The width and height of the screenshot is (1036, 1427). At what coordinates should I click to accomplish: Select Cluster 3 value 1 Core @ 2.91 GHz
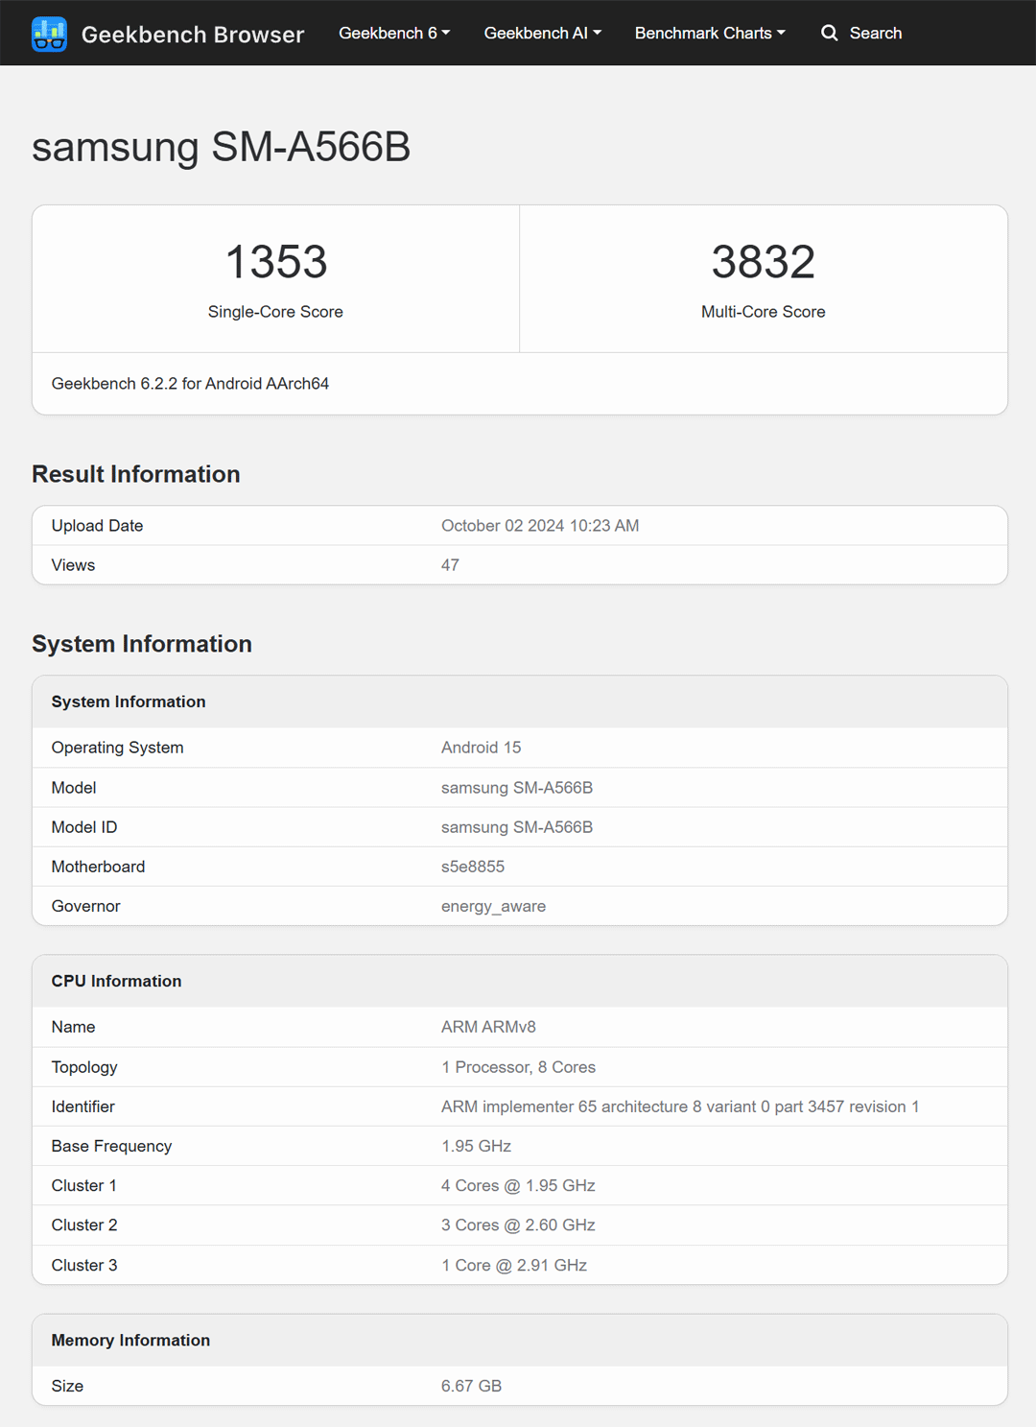pos(514,1265)
